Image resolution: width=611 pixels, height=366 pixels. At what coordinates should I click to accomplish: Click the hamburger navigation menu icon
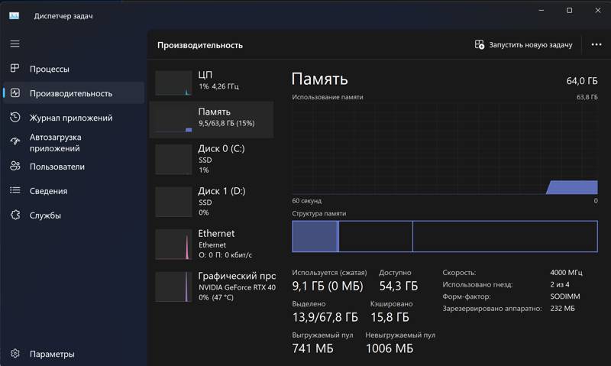15,44
